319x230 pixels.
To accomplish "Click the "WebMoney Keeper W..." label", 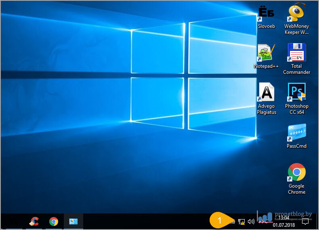I will coord(297,29).
